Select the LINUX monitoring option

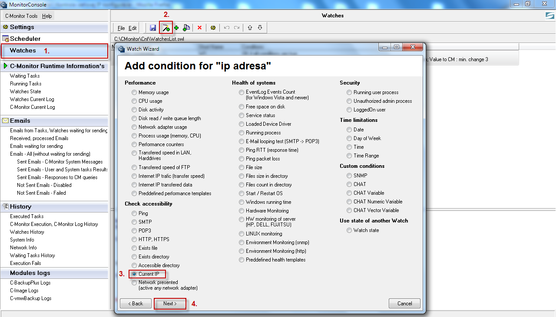(242, 234)
